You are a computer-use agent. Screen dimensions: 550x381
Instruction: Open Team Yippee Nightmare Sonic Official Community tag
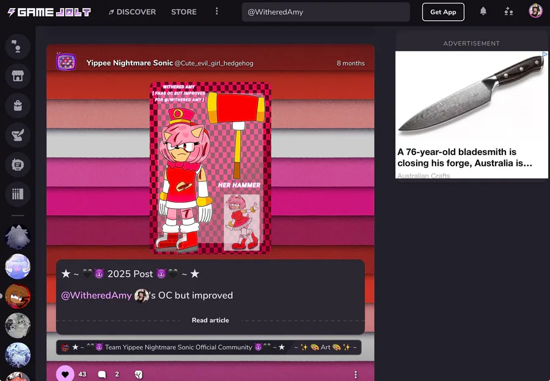(x=173, y=347)
